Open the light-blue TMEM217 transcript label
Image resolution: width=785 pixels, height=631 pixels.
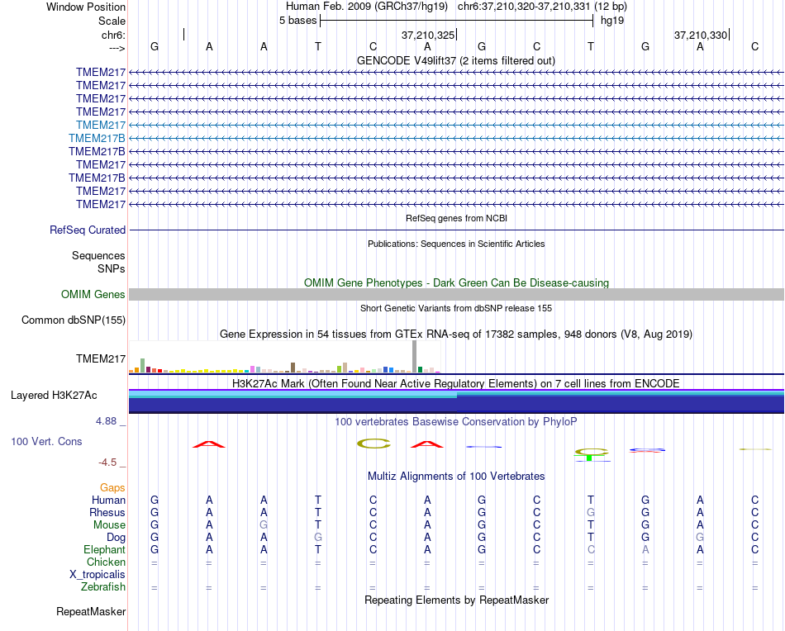[x=101, y=125]
